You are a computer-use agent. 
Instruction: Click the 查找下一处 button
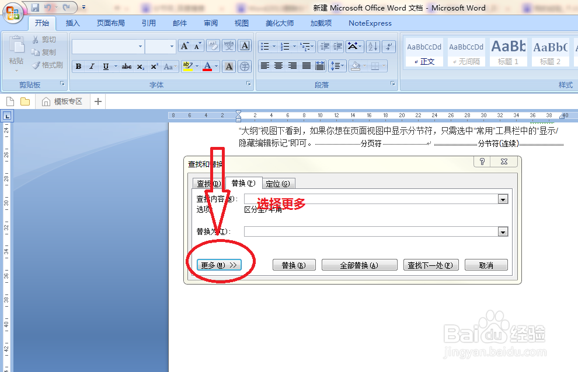[x=430, y=265]
